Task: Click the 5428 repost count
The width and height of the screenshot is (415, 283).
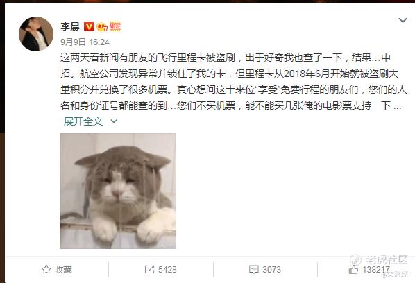Action: 167,270
